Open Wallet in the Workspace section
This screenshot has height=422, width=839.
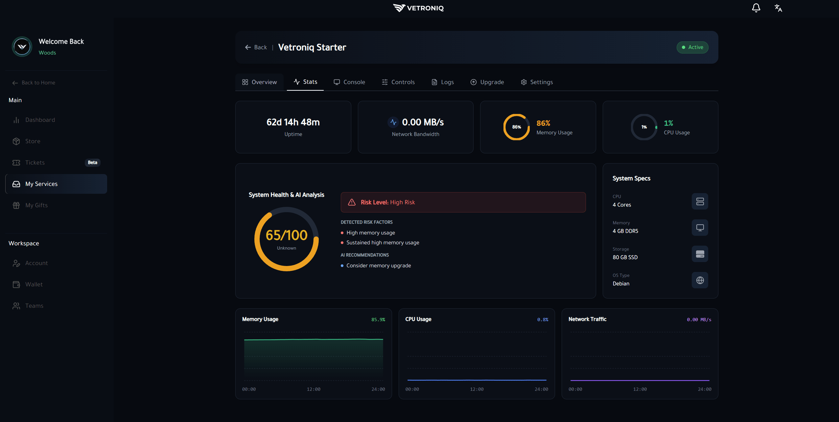tap(56, 284)
